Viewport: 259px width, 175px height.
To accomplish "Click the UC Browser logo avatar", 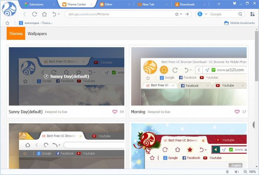I will pyautogui.click(x=9, y=9).
